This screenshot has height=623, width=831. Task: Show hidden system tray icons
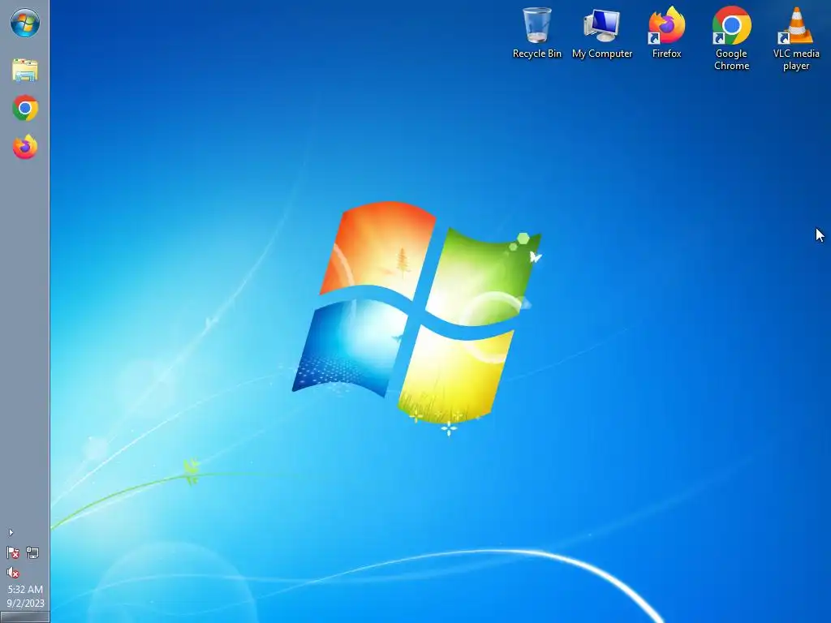coord(11,532)
